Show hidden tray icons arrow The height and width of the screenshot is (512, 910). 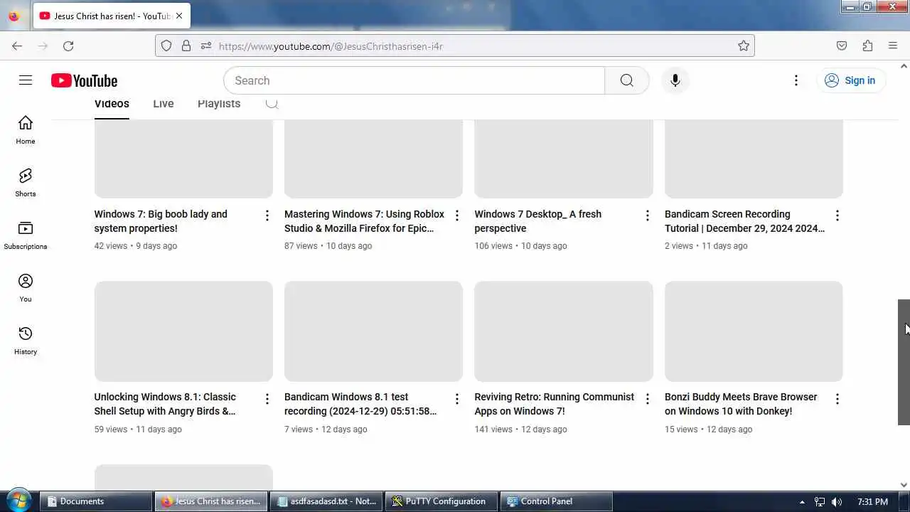tap(802, 501)
